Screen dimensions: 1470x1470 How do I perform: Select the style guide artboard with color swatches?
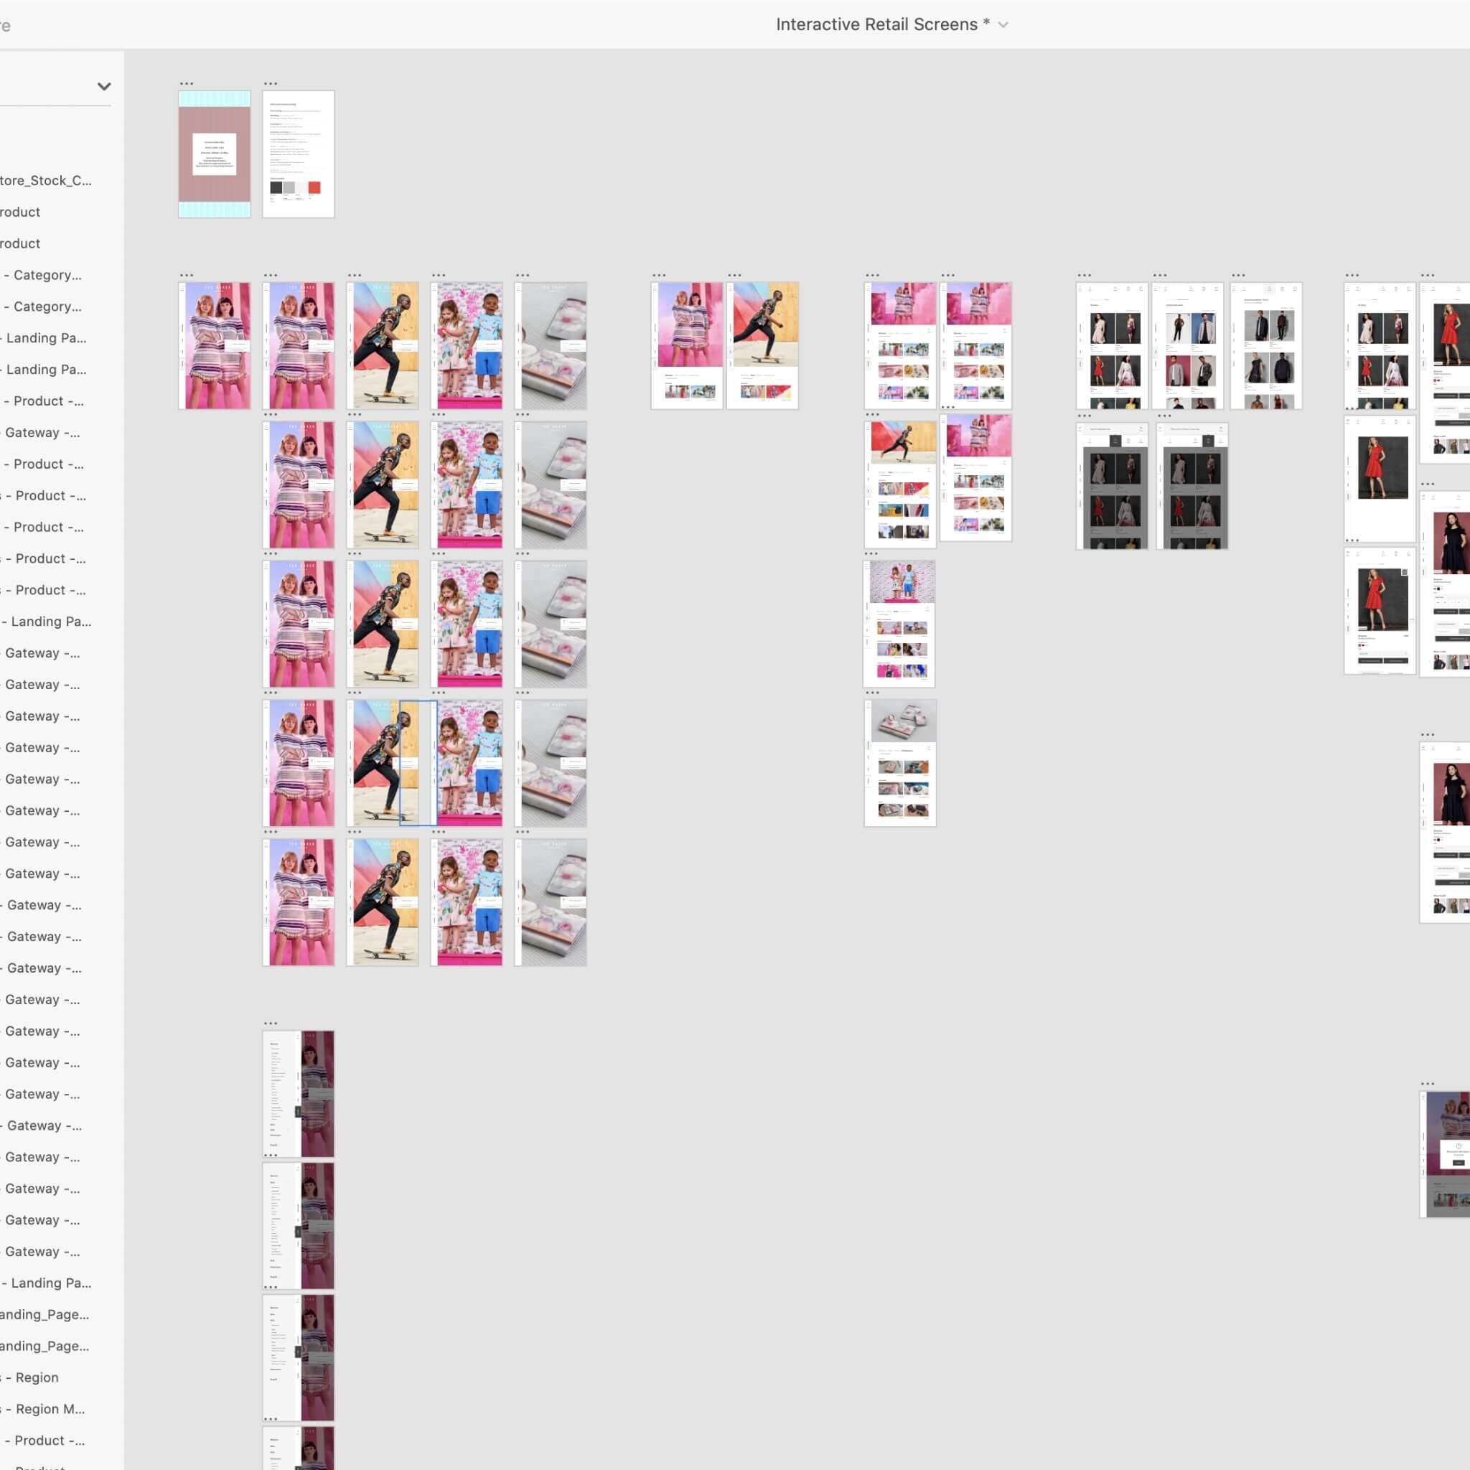(x=299, y=154)
